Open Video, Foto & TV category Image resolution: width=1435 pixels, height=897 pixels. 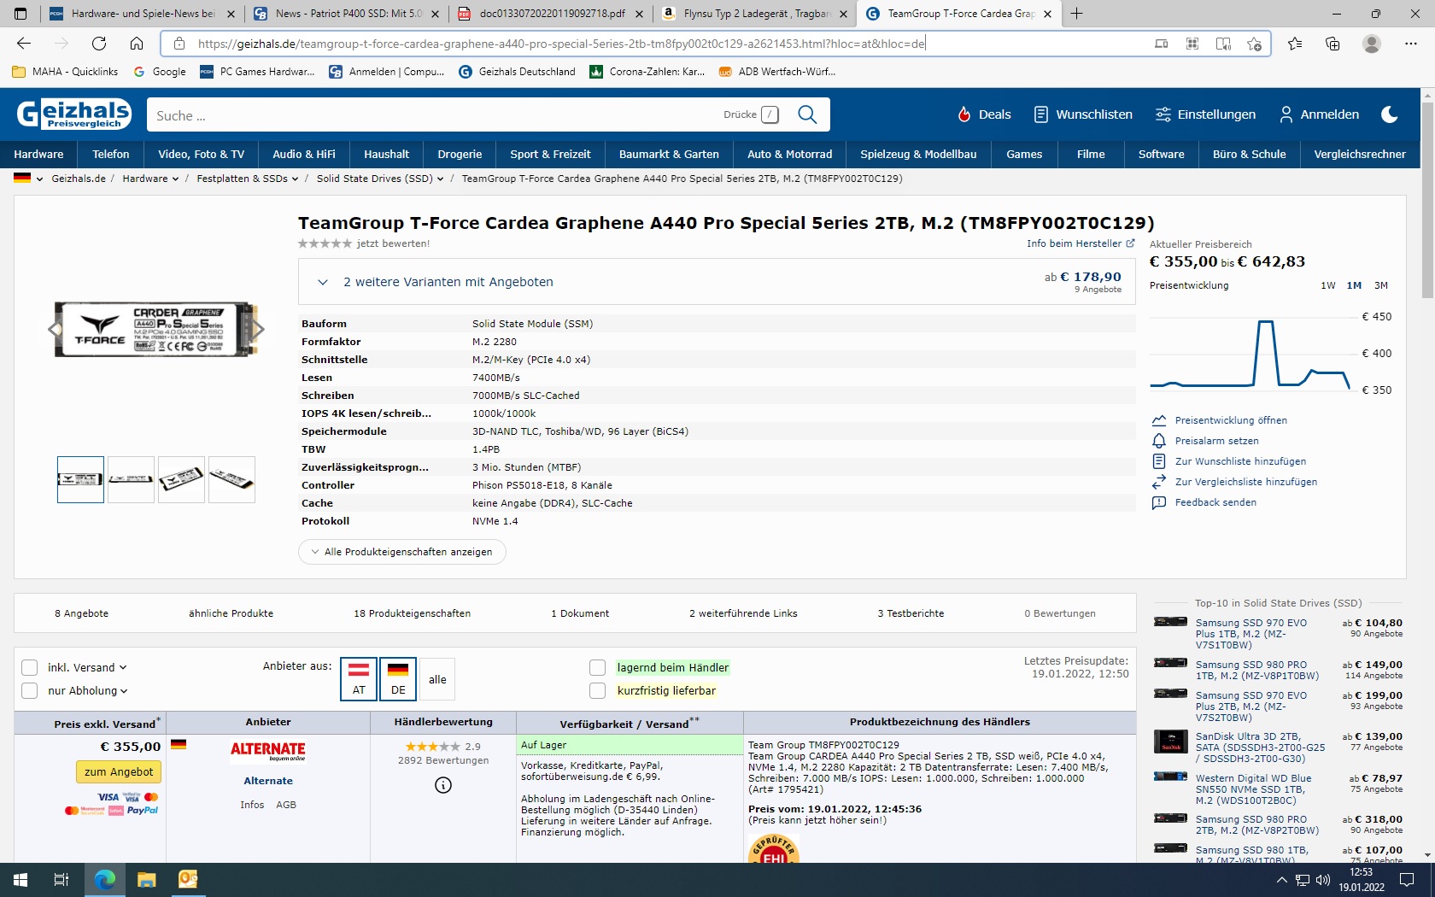click(201, 155)
